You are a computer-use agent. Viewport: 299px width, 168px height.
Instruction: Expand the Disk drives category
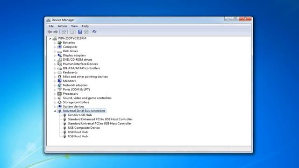coord(55,51)
